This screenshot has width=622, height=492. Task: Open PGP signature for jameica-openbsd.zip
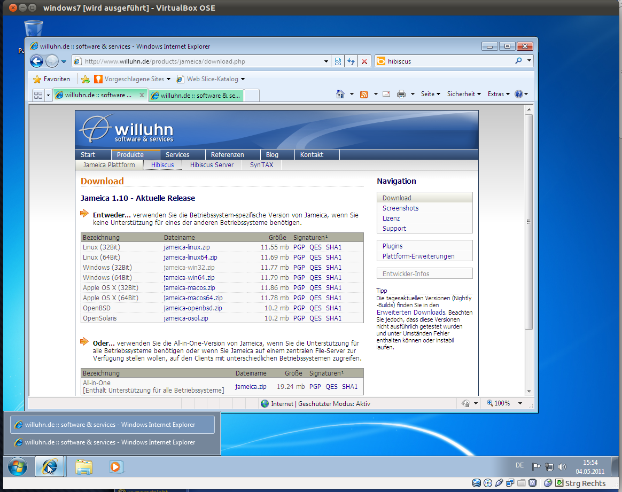tap(299, 308)
